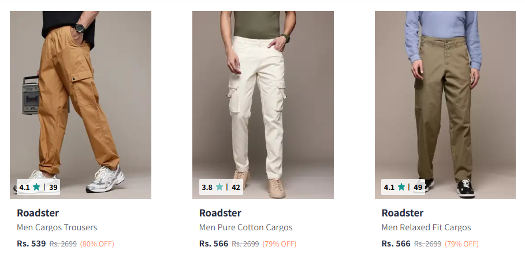Open the olive Men Relaxed Fit Cargos image
This screenshot has height=258, width=525.
pos(445,105)
